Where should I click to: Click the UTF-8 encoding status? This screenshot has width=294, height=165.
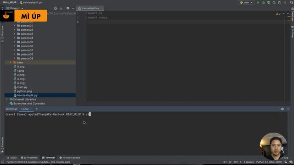pos(237,162)
